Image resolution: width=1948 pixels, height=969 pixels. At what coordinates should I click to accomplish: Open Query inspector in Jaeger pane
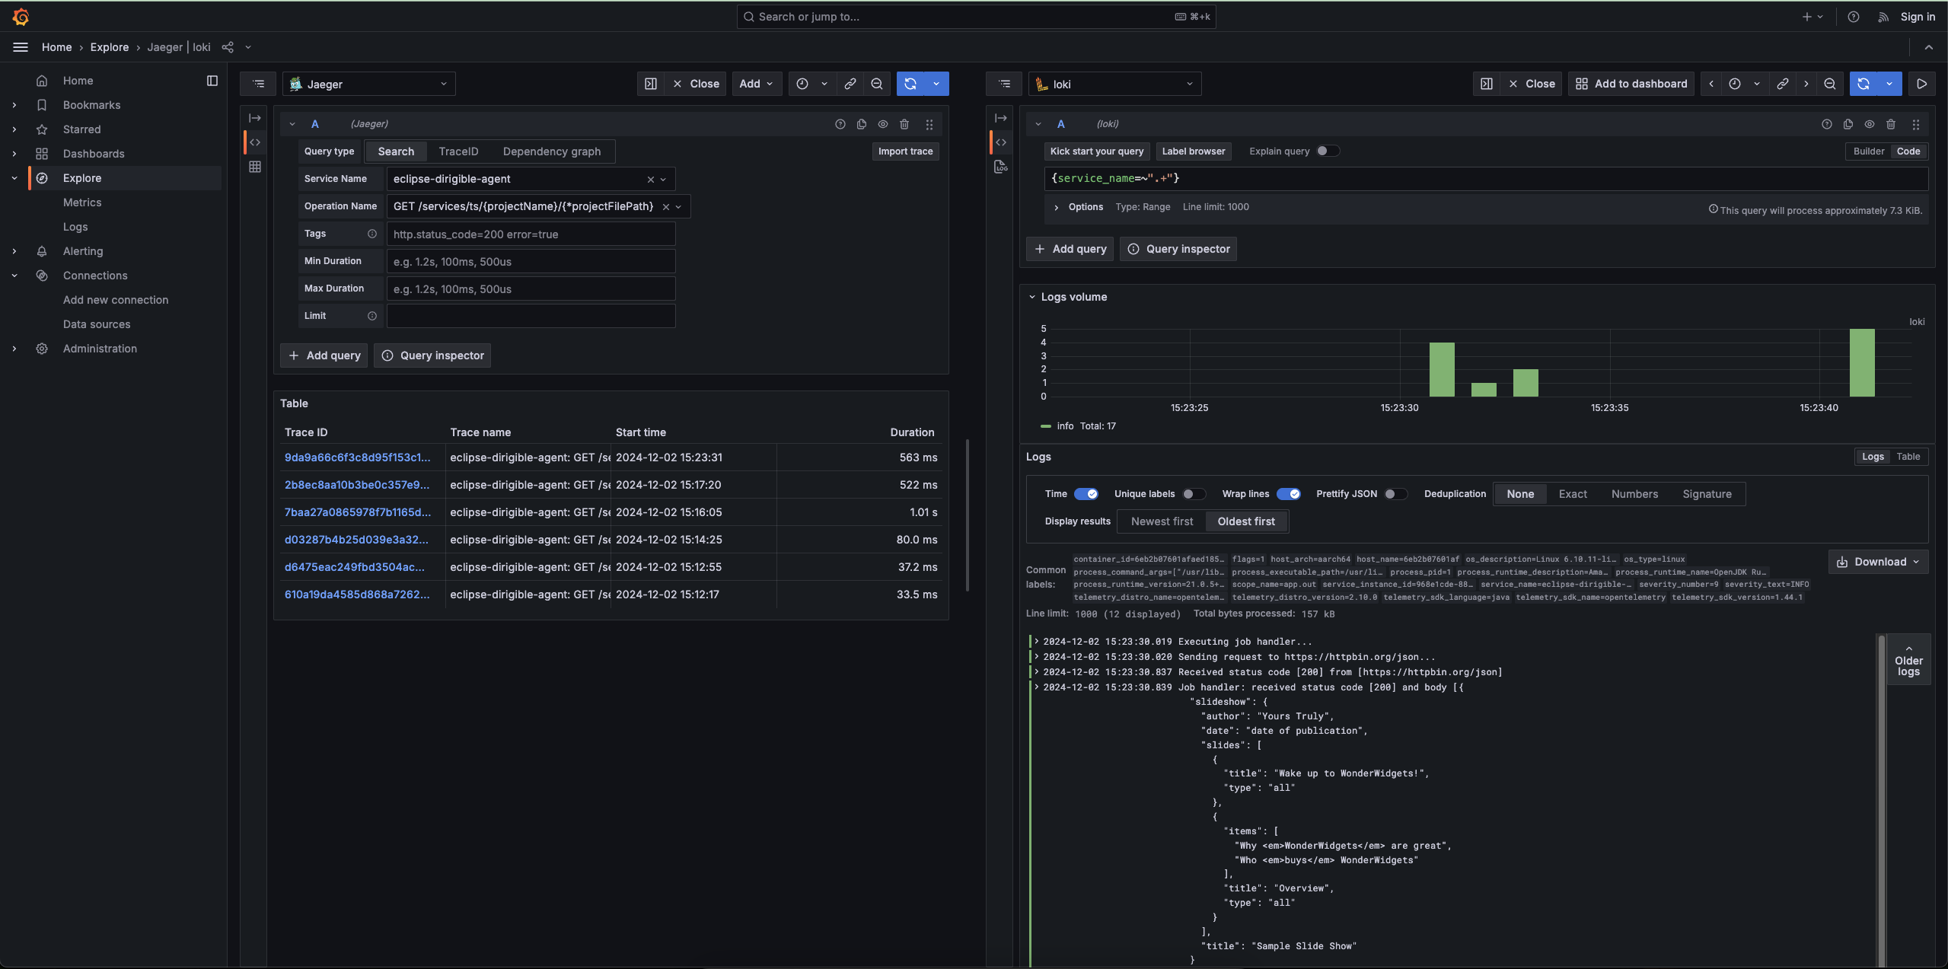click(432, 355)
